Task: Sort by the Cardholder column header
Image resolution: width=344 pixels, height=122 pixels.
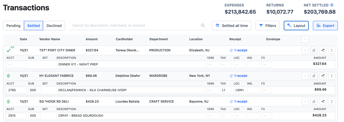Action: point(125,39)
